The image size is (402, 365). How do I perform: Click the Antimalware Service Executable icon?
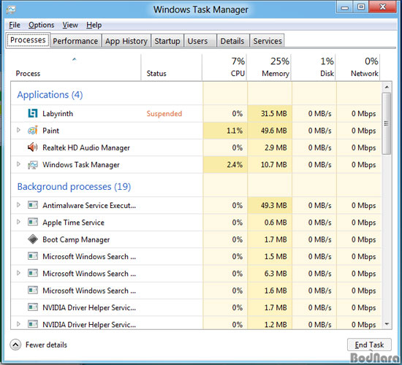click(33, 205)
